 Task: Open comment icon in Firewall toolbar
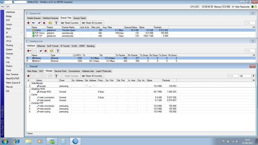tap(50, 76)
